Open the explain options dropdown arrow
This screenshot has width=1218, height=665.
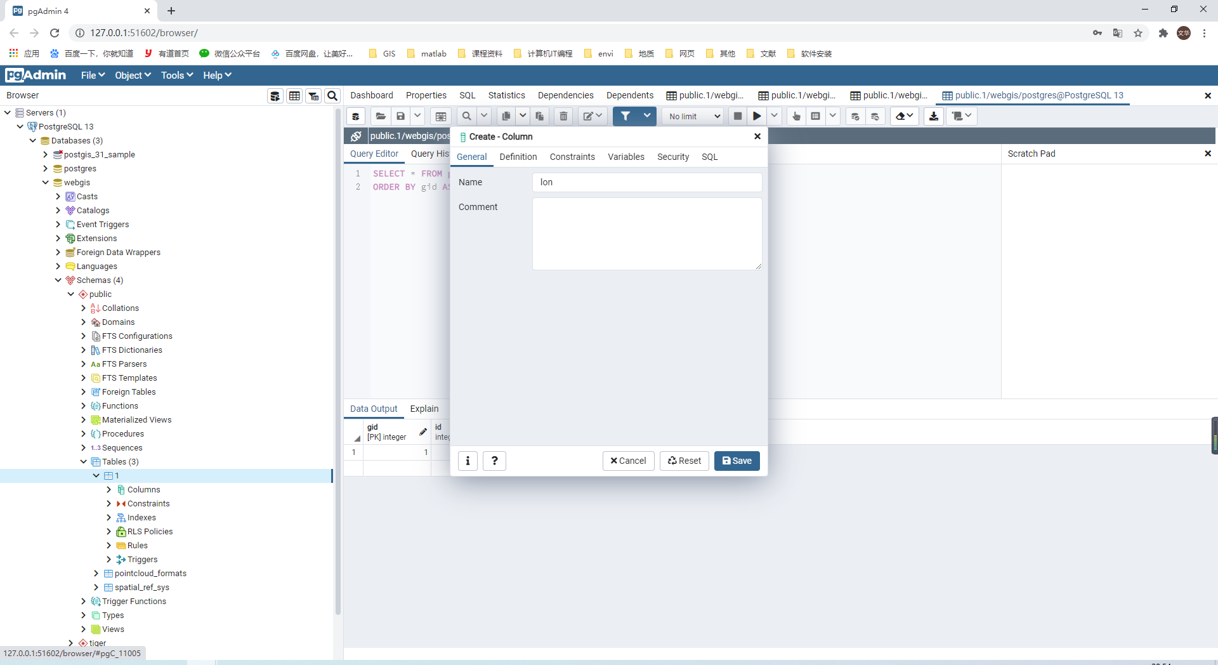tap(833, 116)
